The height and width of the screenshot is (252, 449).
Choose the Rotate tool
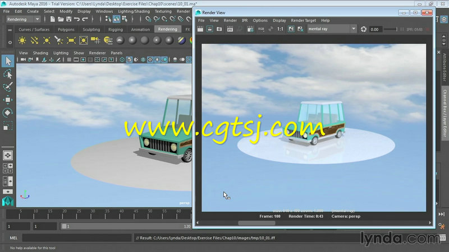click(8, 113)
